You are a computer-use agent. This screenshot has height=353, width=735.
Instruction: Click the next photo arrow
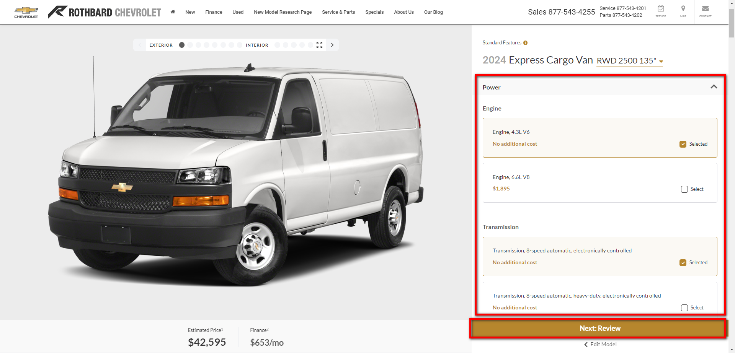(x=332, y=45)
